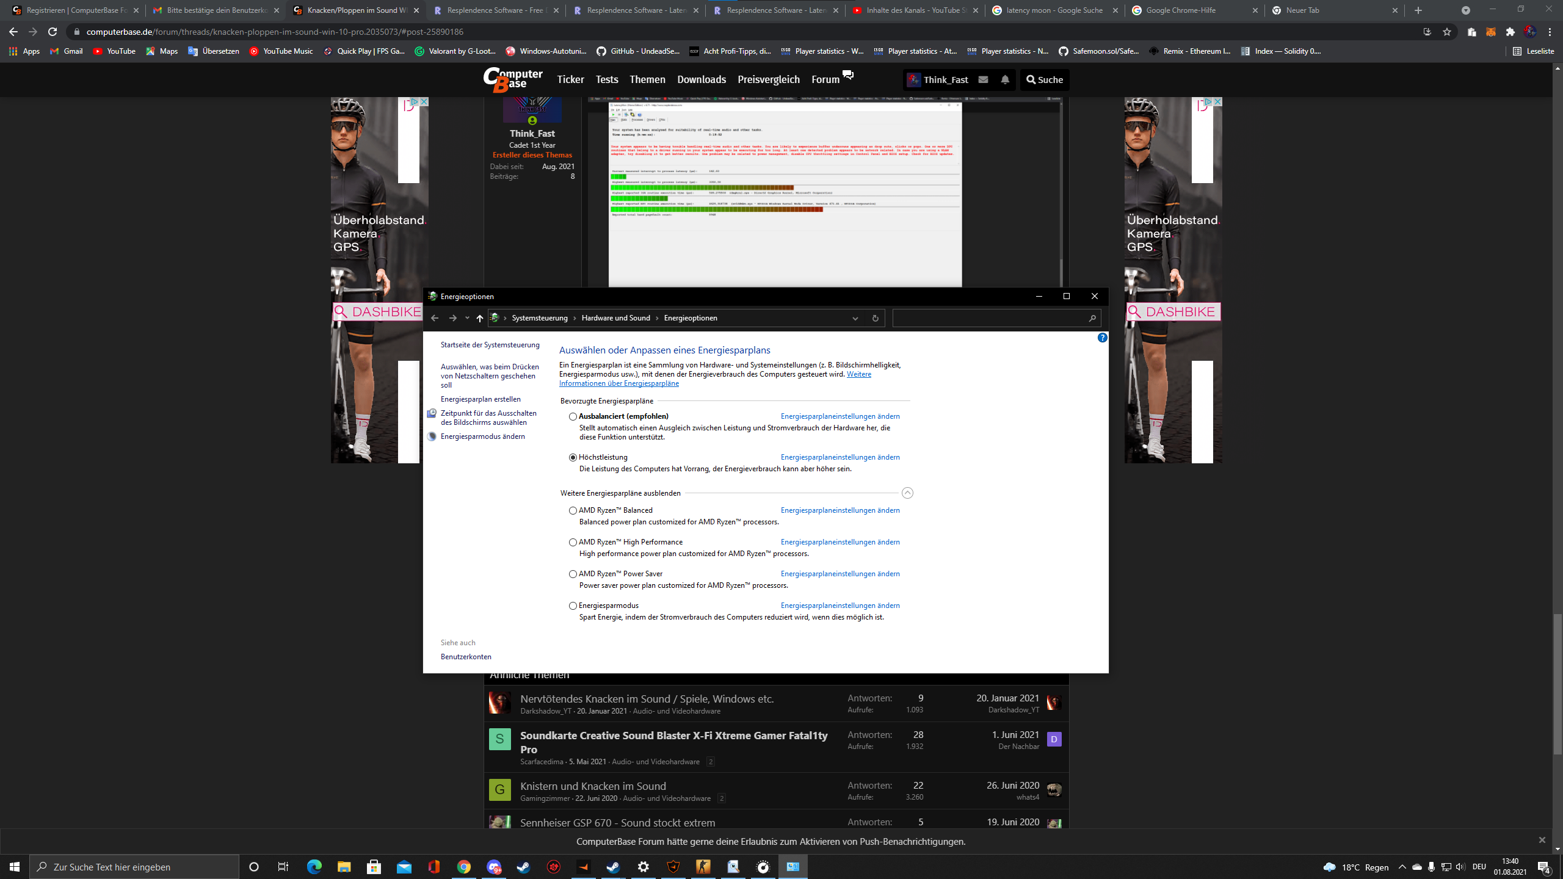Switch to latency moon Google tab

click(x=1054, y=10)
